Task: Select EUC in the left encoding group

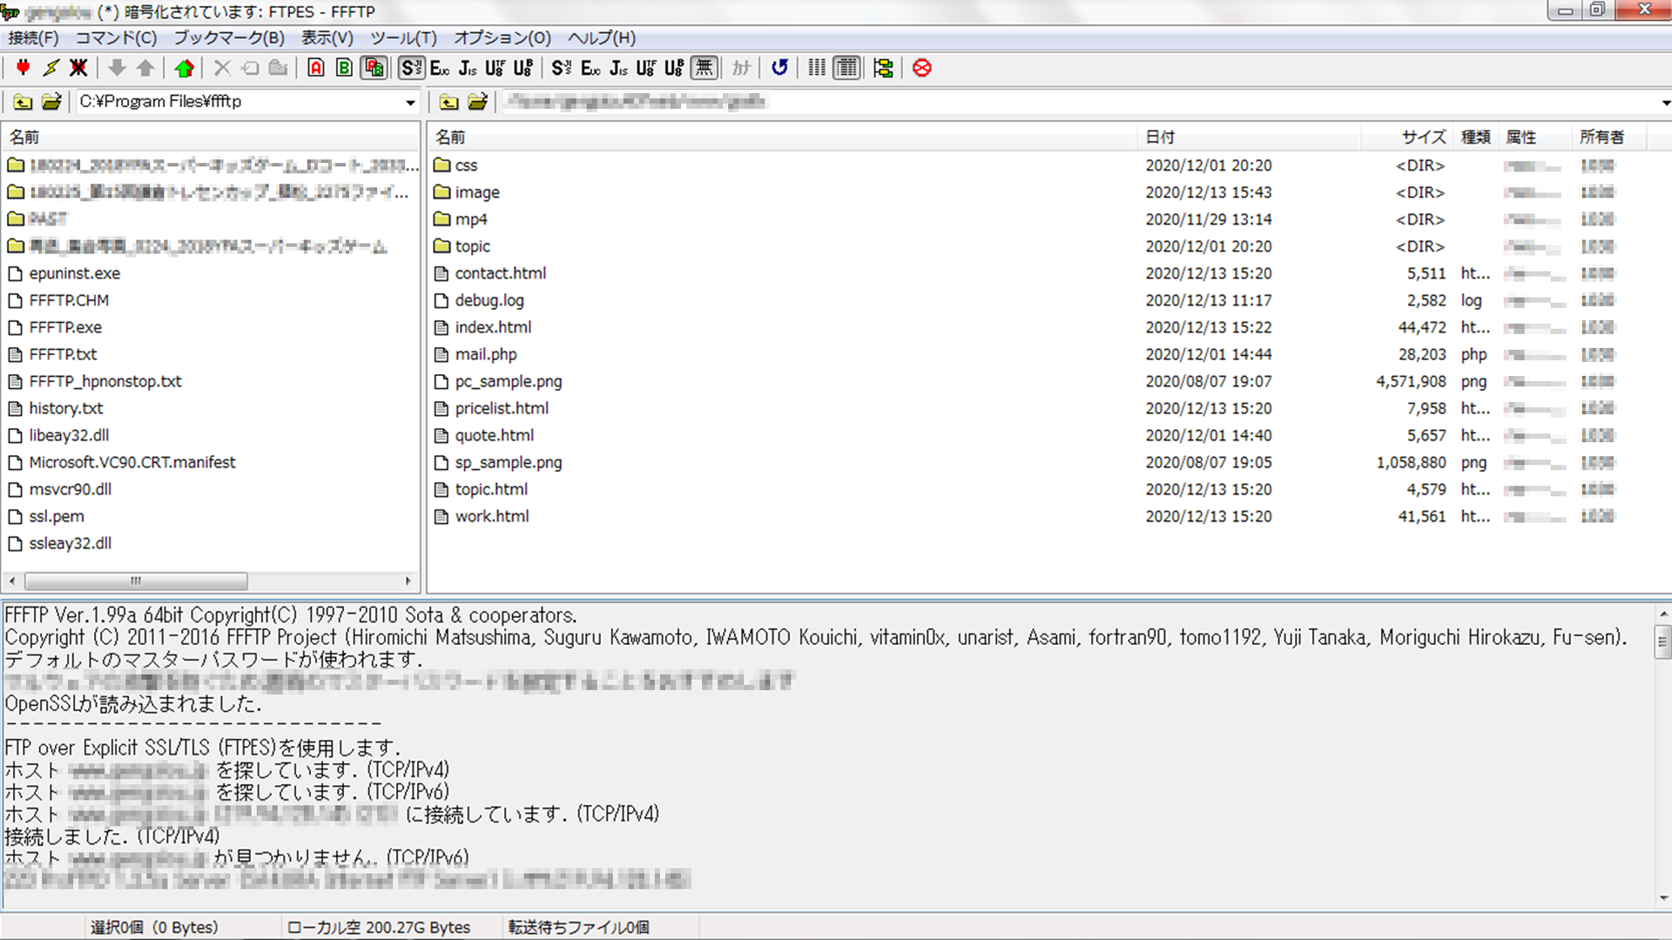Action: (440, 68)
